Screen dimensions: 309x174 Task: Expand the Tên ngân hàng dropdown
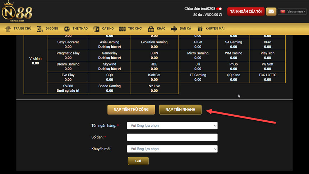pyautogui.click(x=172, y=126)
